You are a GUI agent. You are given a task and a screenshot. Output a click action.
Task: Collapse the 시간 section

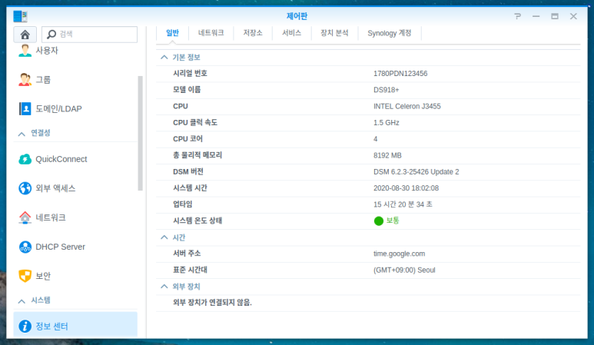click(164, 237)
